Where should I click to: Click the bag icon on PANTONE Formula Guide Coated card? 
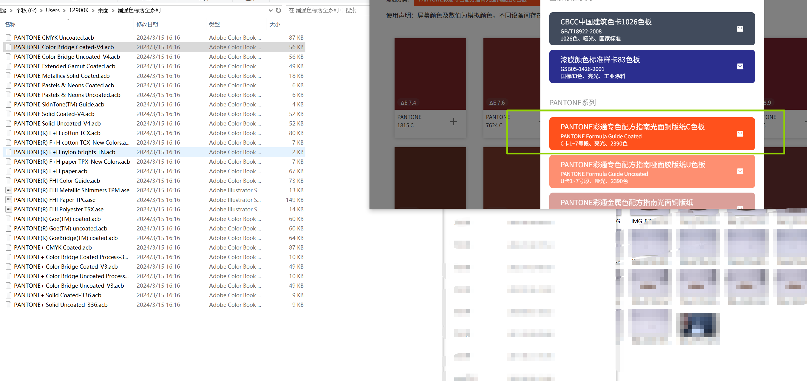pyautogui.click(x=740, y=134)
